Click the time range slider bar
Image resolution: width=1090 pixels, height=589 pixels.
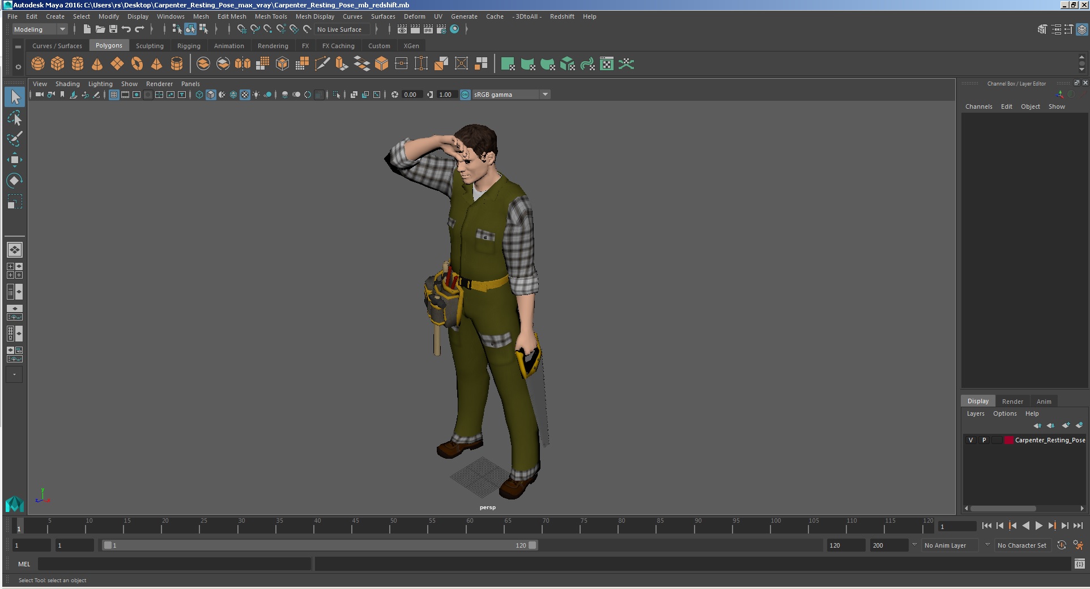pyautogui.click(x=320, y=545)
